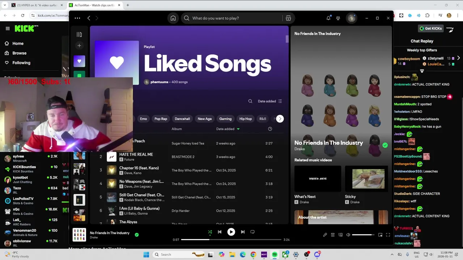Select the Pop Rap genre chip
Image resolution: width=463 pixels, height=260 pixels.
tap(161, 119)
